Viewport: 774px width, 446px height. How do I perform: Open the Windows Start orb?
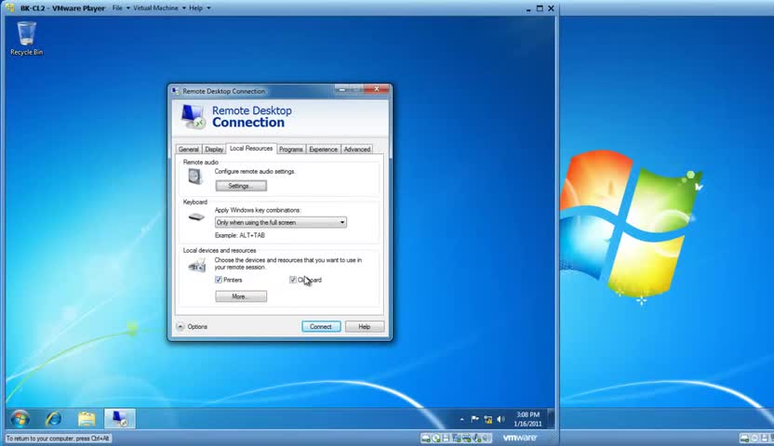point(20,419)
